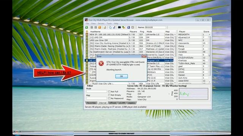Viewport: 243px width, 136px height.
Task: Click the Map filter input field
Action: [x=96, y=98]
